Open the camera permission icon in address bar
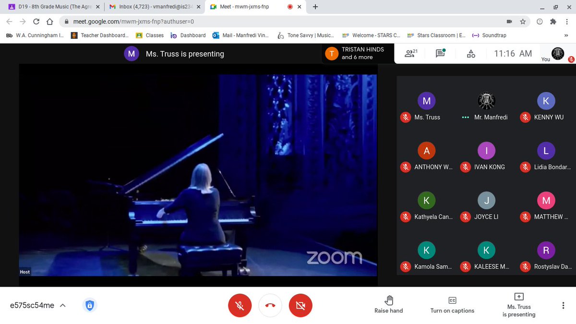 [510, 22]
